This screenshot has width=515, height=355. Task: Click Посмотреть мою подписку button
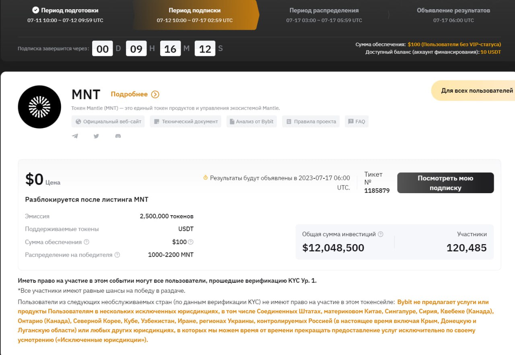[x=445, y=183]
